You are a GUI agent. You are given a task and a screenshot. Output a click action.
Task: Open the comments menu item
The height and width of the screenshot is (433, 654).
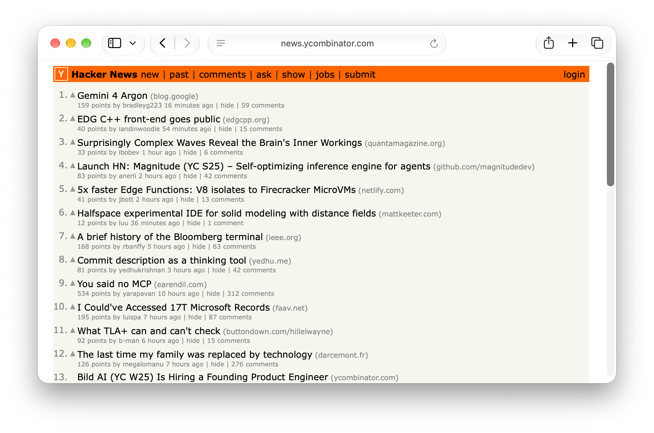tap(222, 75)
